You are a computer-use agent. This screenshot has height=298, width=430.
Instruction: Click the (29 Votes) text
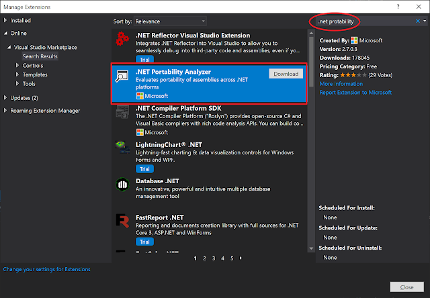pos(380,75)
